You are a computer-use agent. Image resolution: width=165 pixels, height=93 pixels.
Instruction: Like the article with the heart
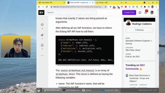click(x=42, y=25)
